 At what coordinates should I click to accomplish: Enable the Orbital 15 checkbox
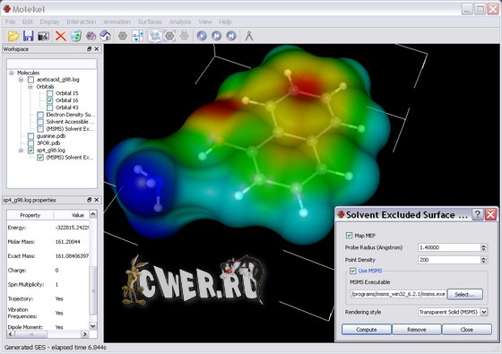click(49, 93)
